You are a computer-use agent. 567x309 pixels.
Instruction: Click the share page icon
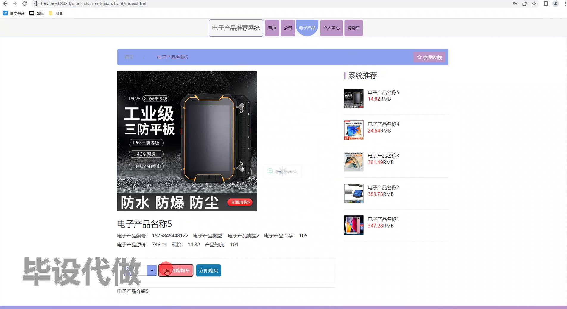(524, 4)
